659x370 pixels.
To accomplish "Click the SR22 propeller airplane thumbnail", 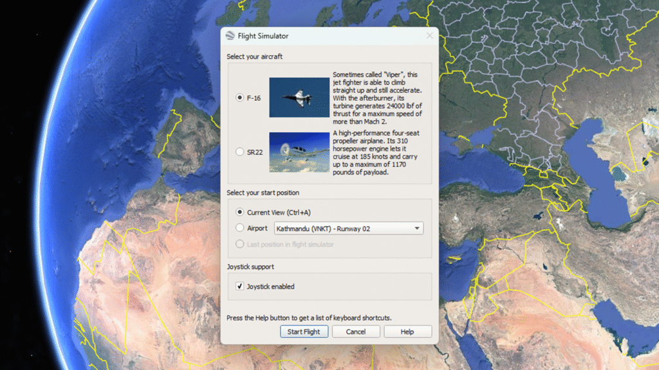I will pos(299,152).
